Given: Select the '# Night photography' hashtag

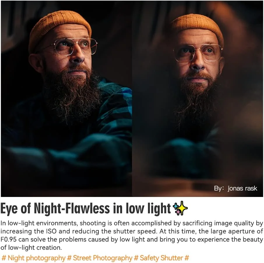Looking at the screenshot, I should 33,258.
